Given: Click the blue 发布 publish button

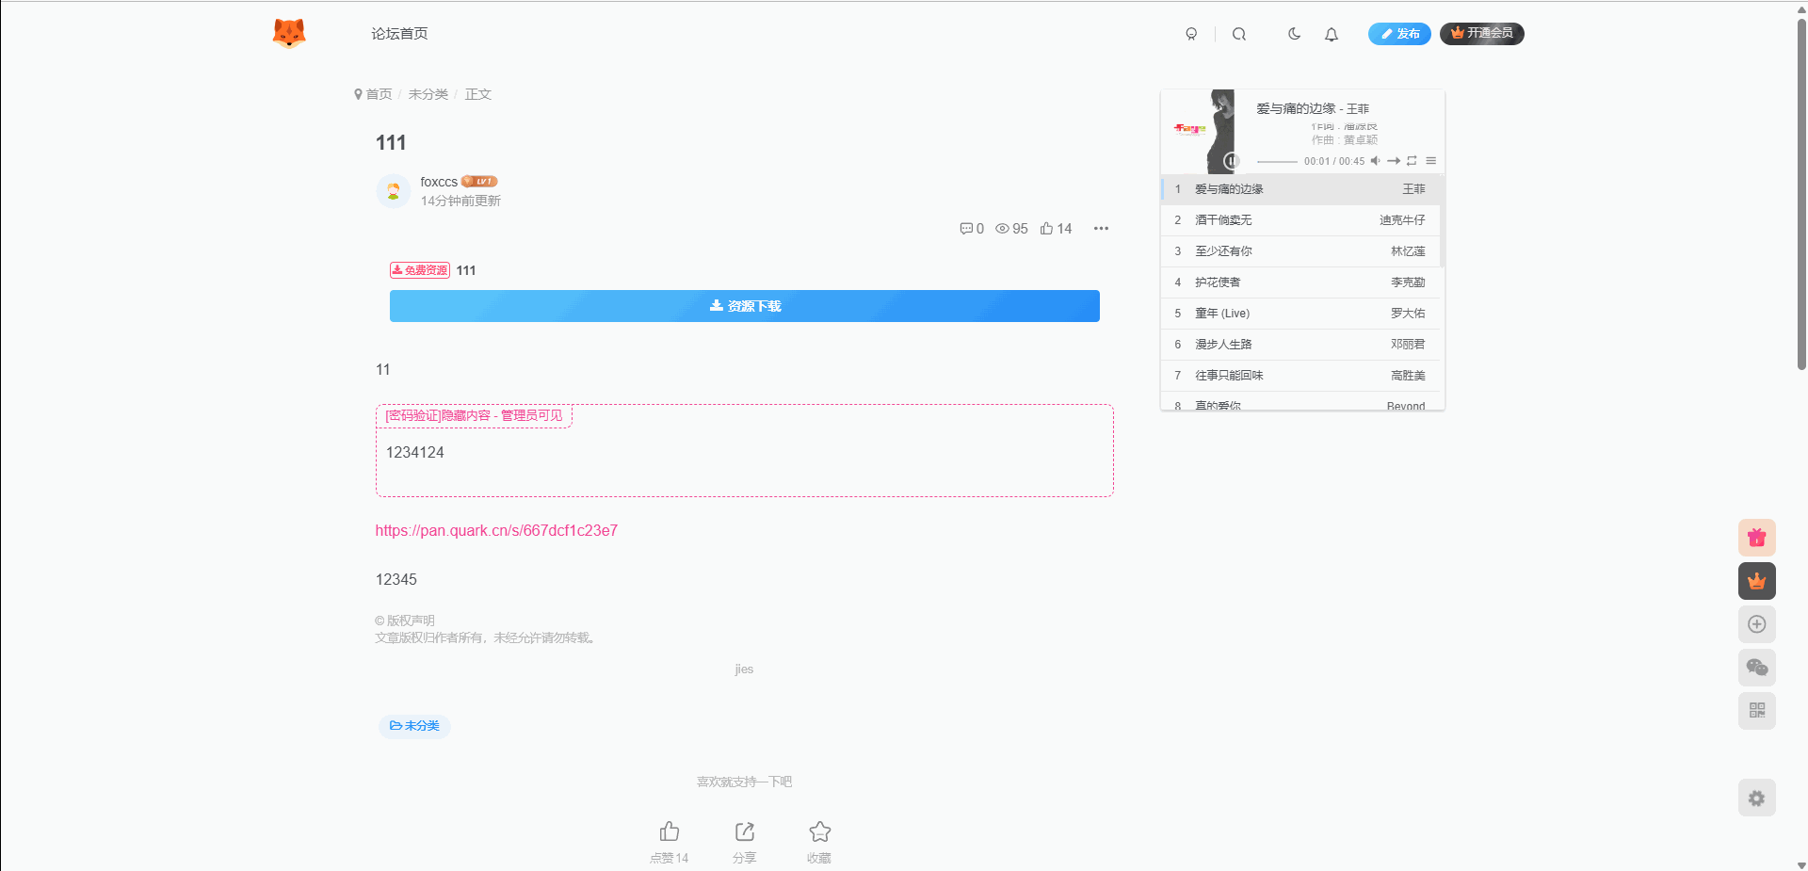Looking at the screenshot, I should (x=1399, y=34).
